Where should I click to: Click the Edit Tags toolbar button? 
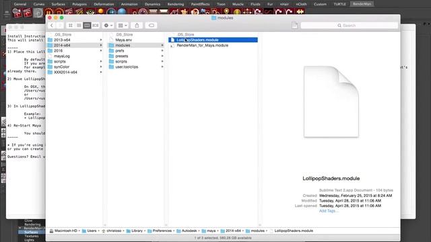[151, 26]
